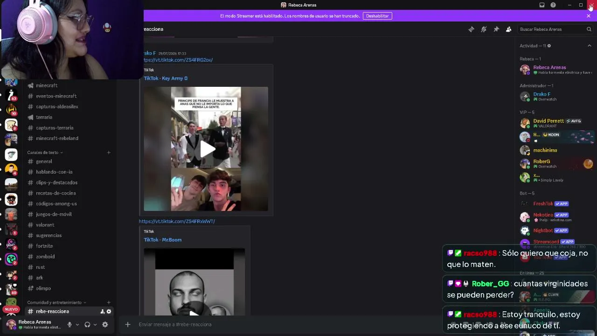Dismiss the Streamer mode purple banner
The width and height of the screenshot is (597, 336).
589,16
